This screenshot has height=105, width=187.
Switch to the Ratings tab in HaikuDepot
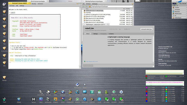tap(95, 34)
